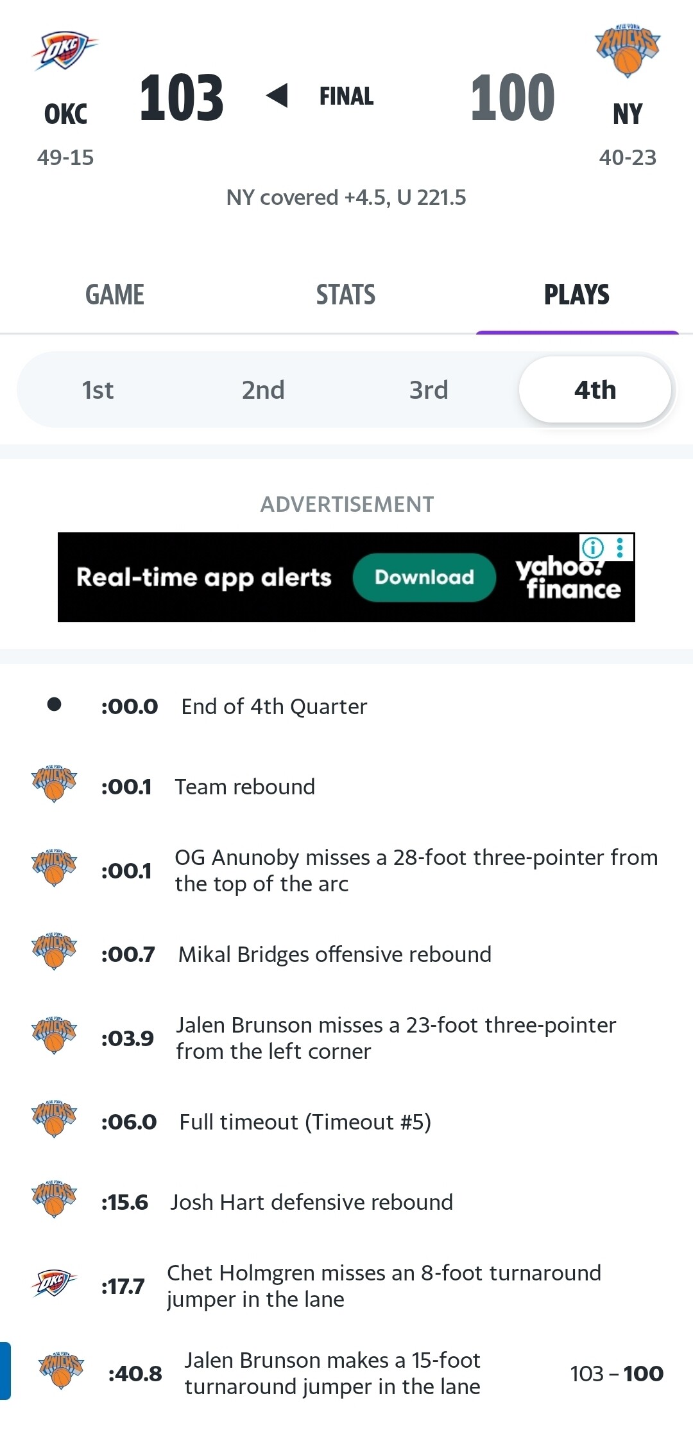This screenshot has width=693, height=1432.
Task: Tap the Knicks logo in score header
Action: [x=628, y=51]
